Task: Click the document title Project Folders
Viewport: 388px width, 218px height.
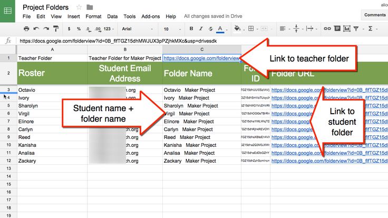Action: coord(45,7)
